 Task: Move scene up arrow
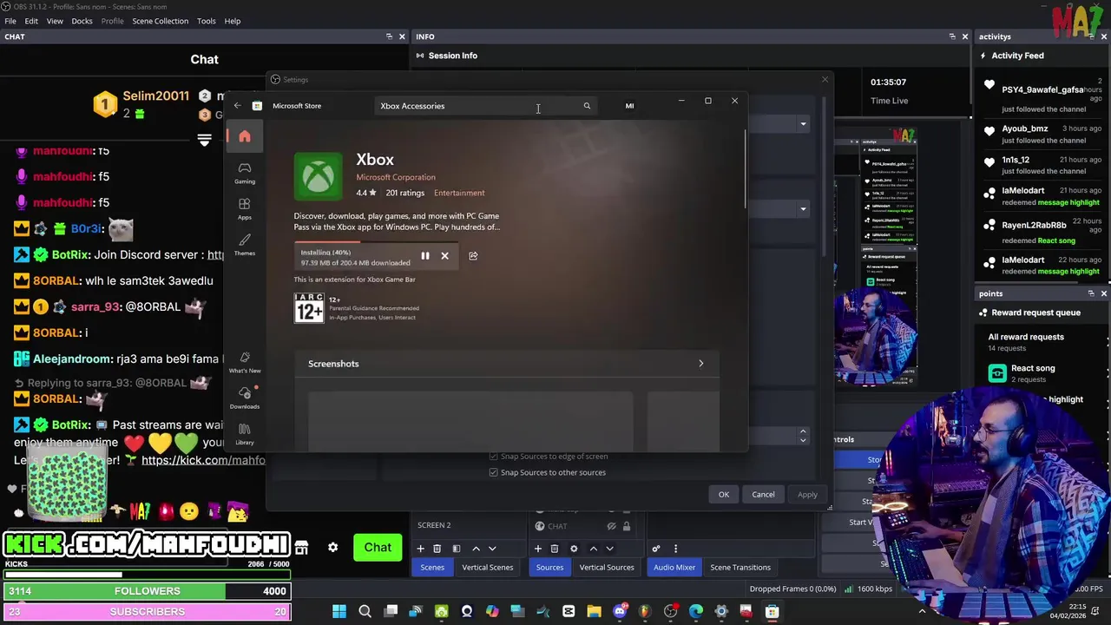[x=476, y=549]
